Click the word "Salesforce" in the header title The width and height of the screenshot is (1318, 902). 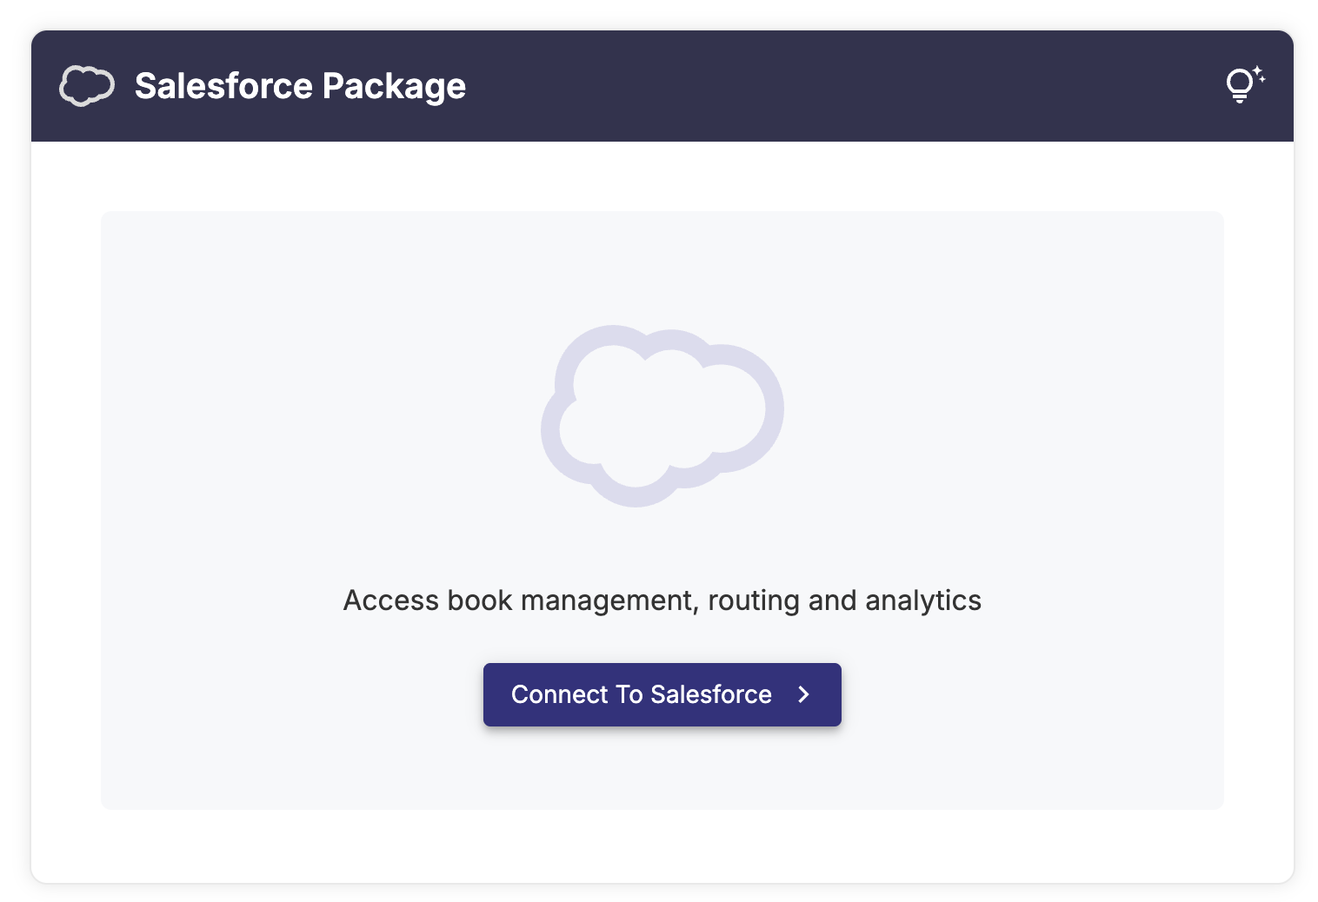(223, 86)
